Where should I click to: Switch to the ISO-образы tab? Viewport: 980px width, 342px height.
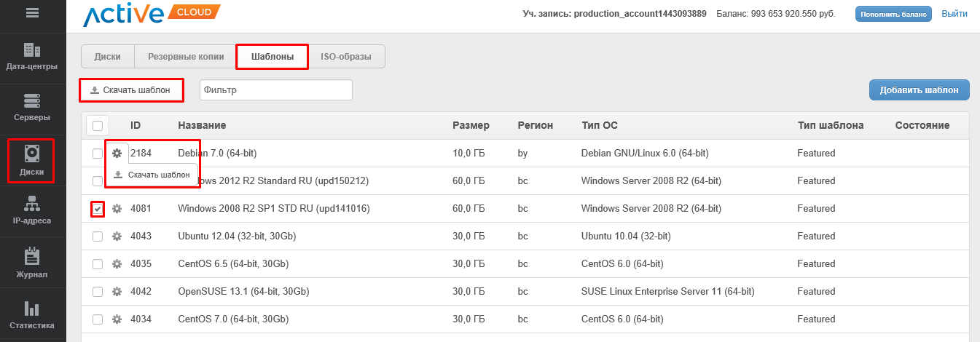tap(346, 57)
